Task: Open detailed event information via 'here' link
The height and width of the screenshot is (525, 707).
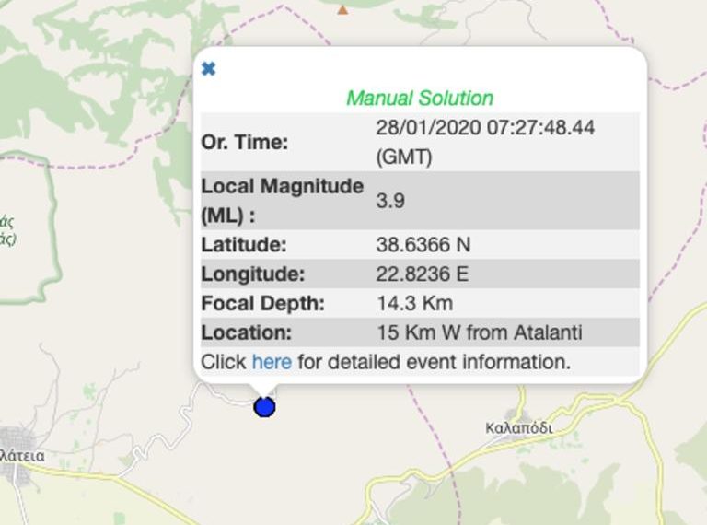Action: [x=272, y=362]
